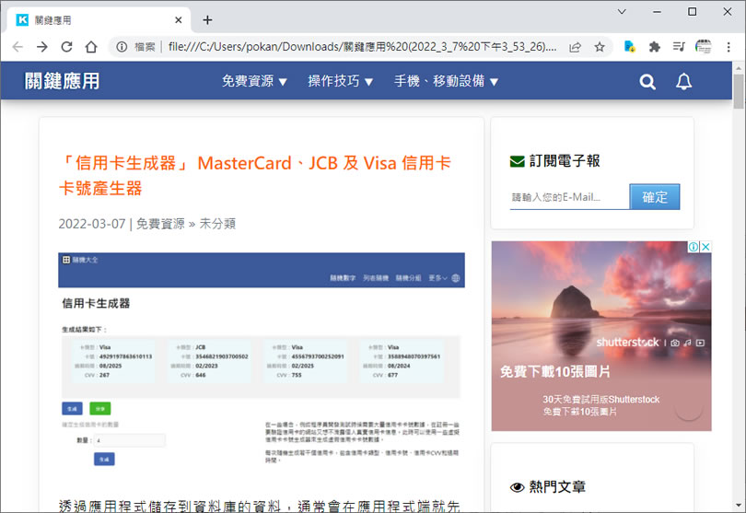Click the scrollbar down arrow

coord(739,506)
